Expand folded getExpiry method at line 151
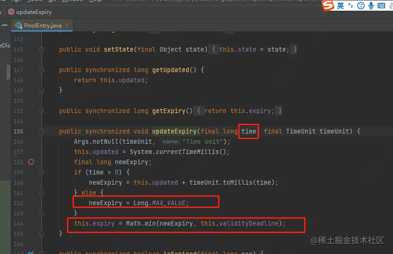This screenshot has height=254, width=393. coord(41,111)
